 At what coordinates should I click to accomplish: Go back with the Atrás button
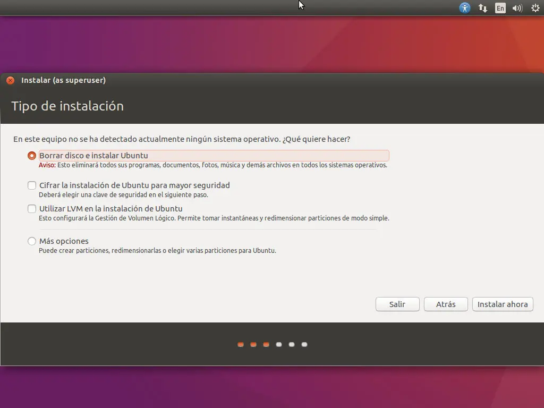(x=446, y=304)
